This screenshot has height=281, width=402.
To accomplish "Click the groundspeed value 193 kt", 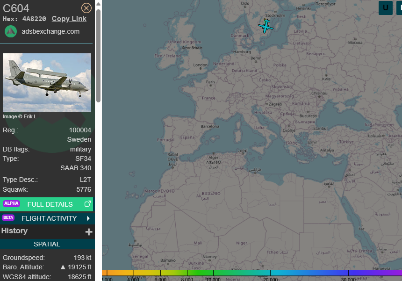I will [x=82, y=258].
